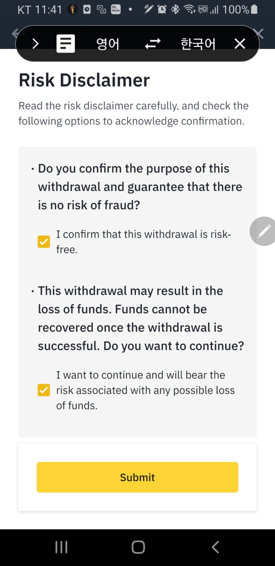Viewport: 275px width, 566px height.
Task: Tap the Bluetooth status bar icon
Action: tap(175, 9)
